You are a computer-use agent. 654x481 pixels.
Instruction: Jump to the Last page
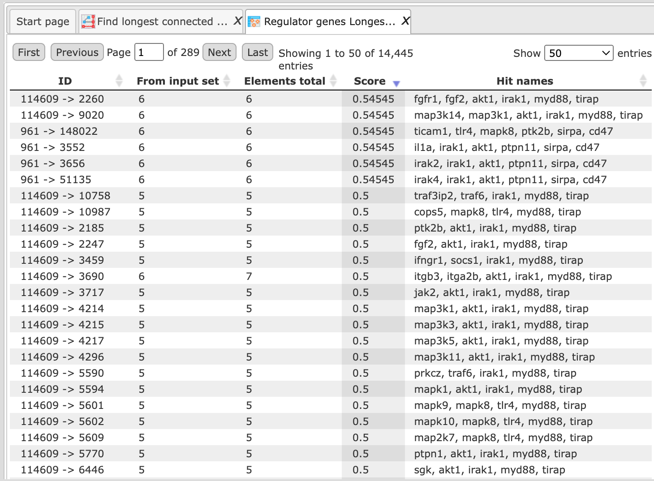pos(258,52)
